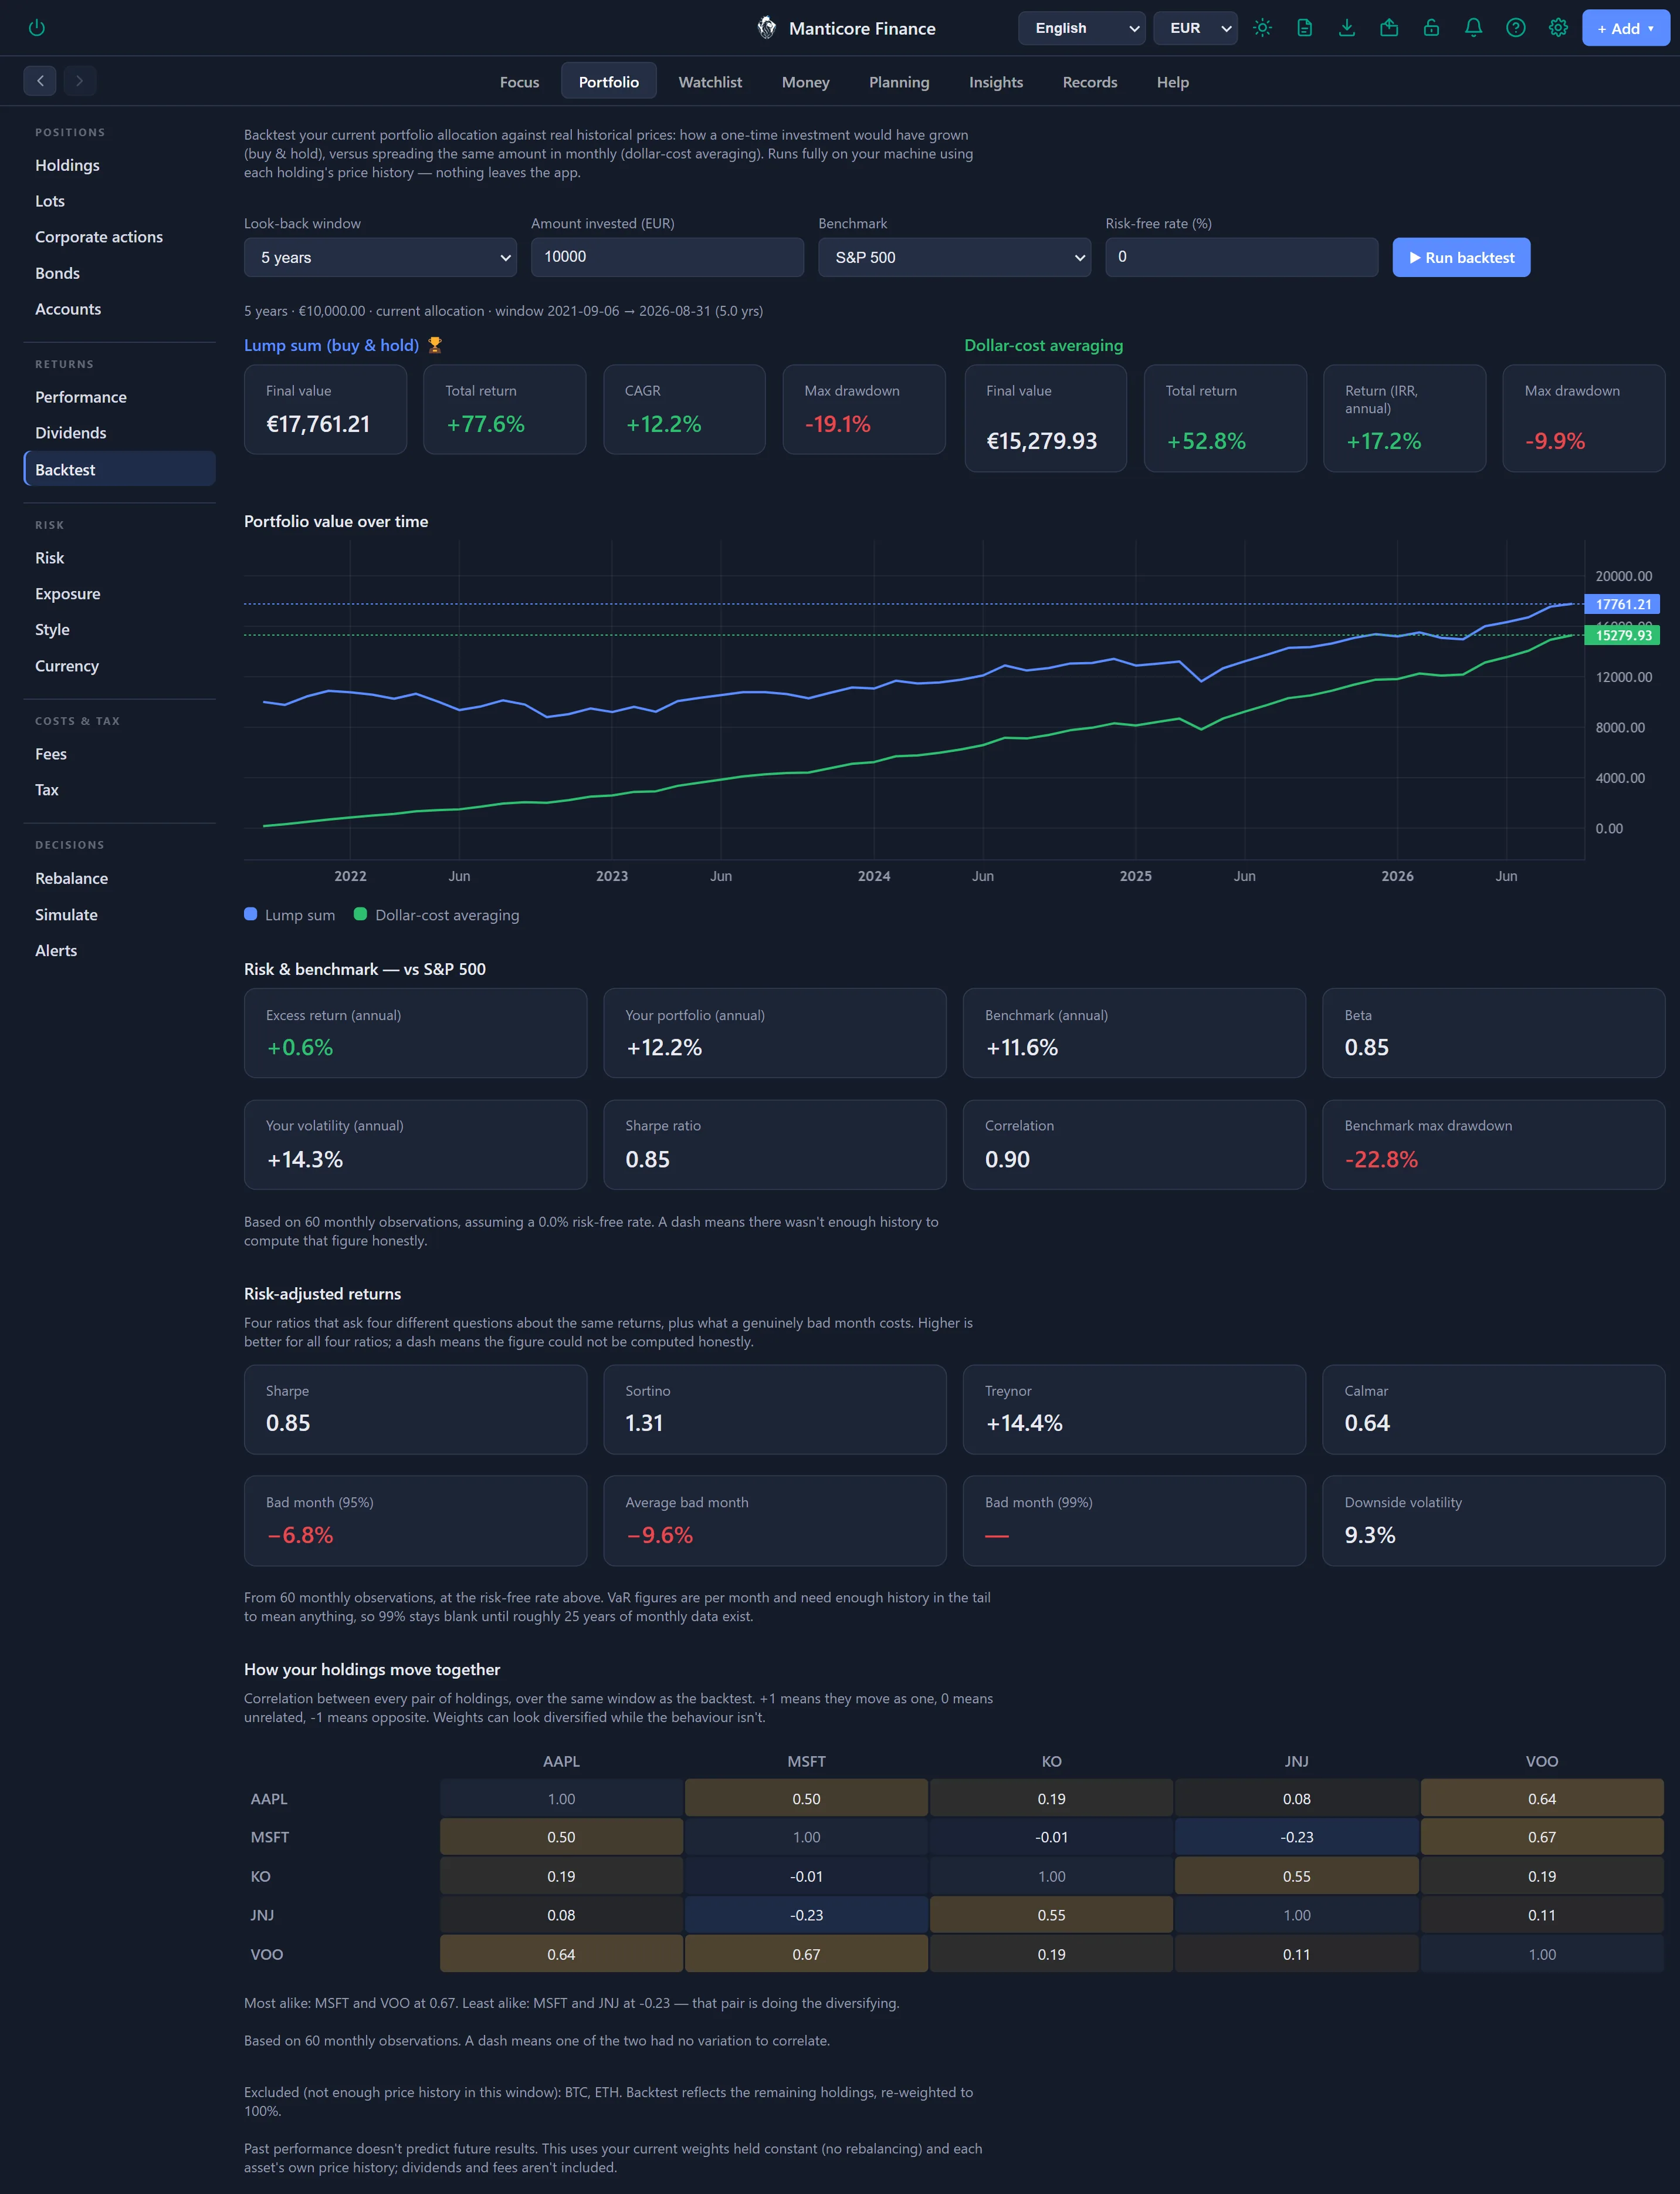
Task: Open the help question-mark icon
Action: coord(1516,28)
